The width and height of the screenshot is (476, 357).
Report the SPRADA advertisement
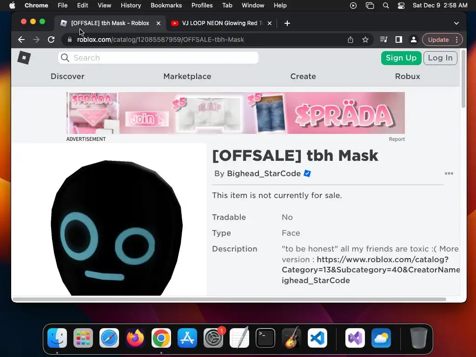click(397, 139)
